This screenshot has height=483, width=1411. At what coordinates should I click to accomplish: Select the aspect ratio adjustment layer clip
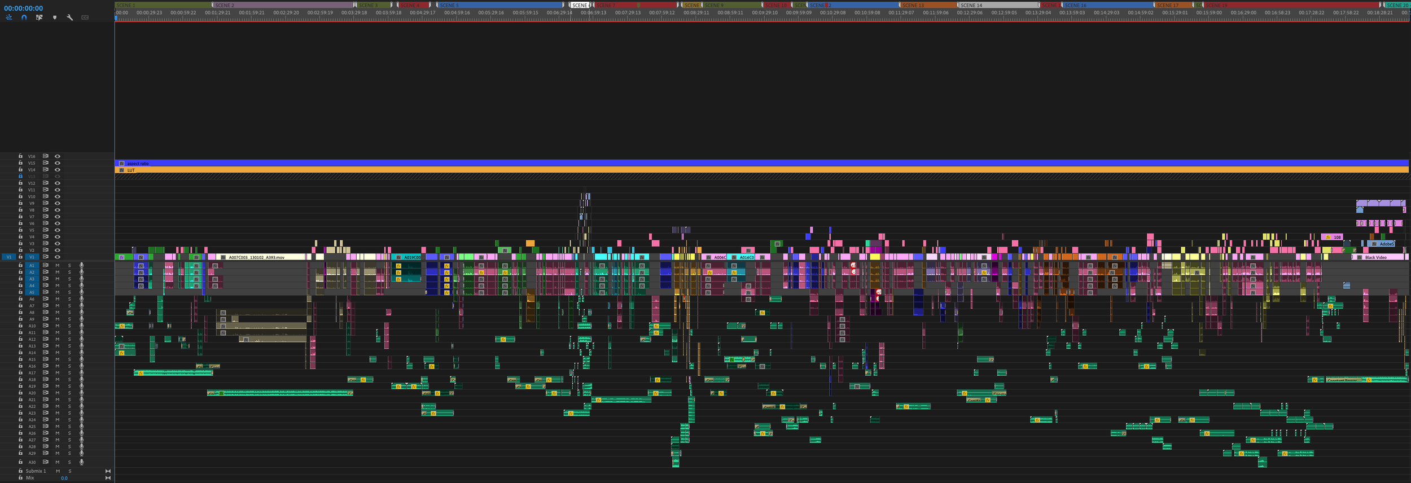pos(762,163)
